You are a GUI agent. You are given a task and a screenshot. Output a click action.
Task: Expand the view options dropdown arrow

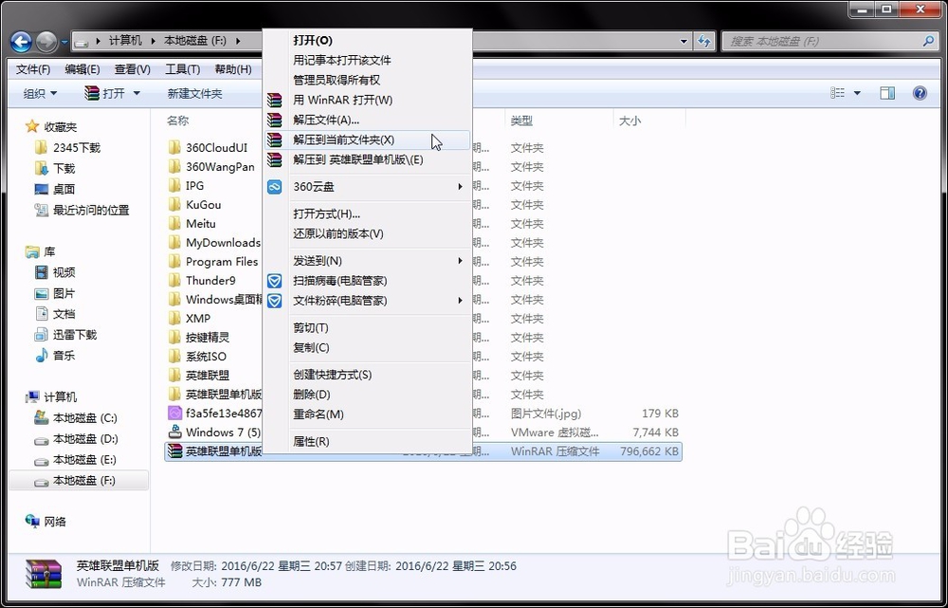(857, 93)
